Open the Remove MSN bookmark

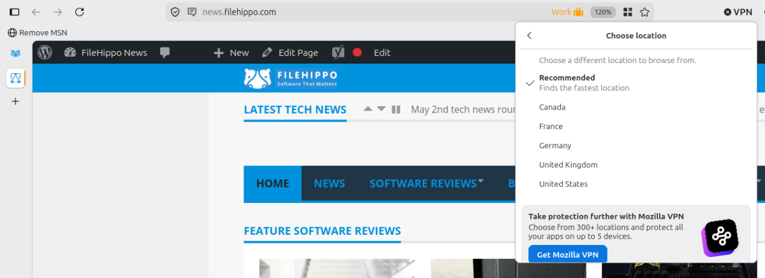pyautogui.click(x=38, y=32)
